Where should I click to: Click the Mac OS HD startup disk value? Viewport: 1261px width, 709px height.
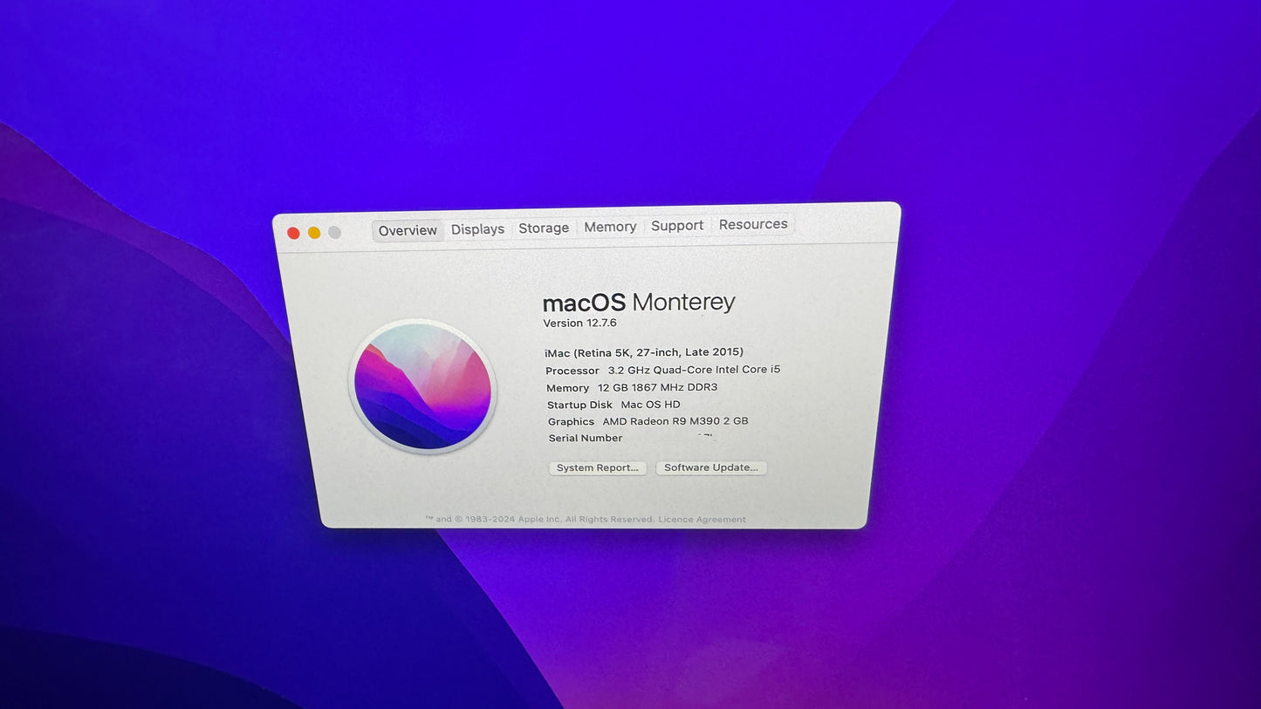[x=650, y=405]
